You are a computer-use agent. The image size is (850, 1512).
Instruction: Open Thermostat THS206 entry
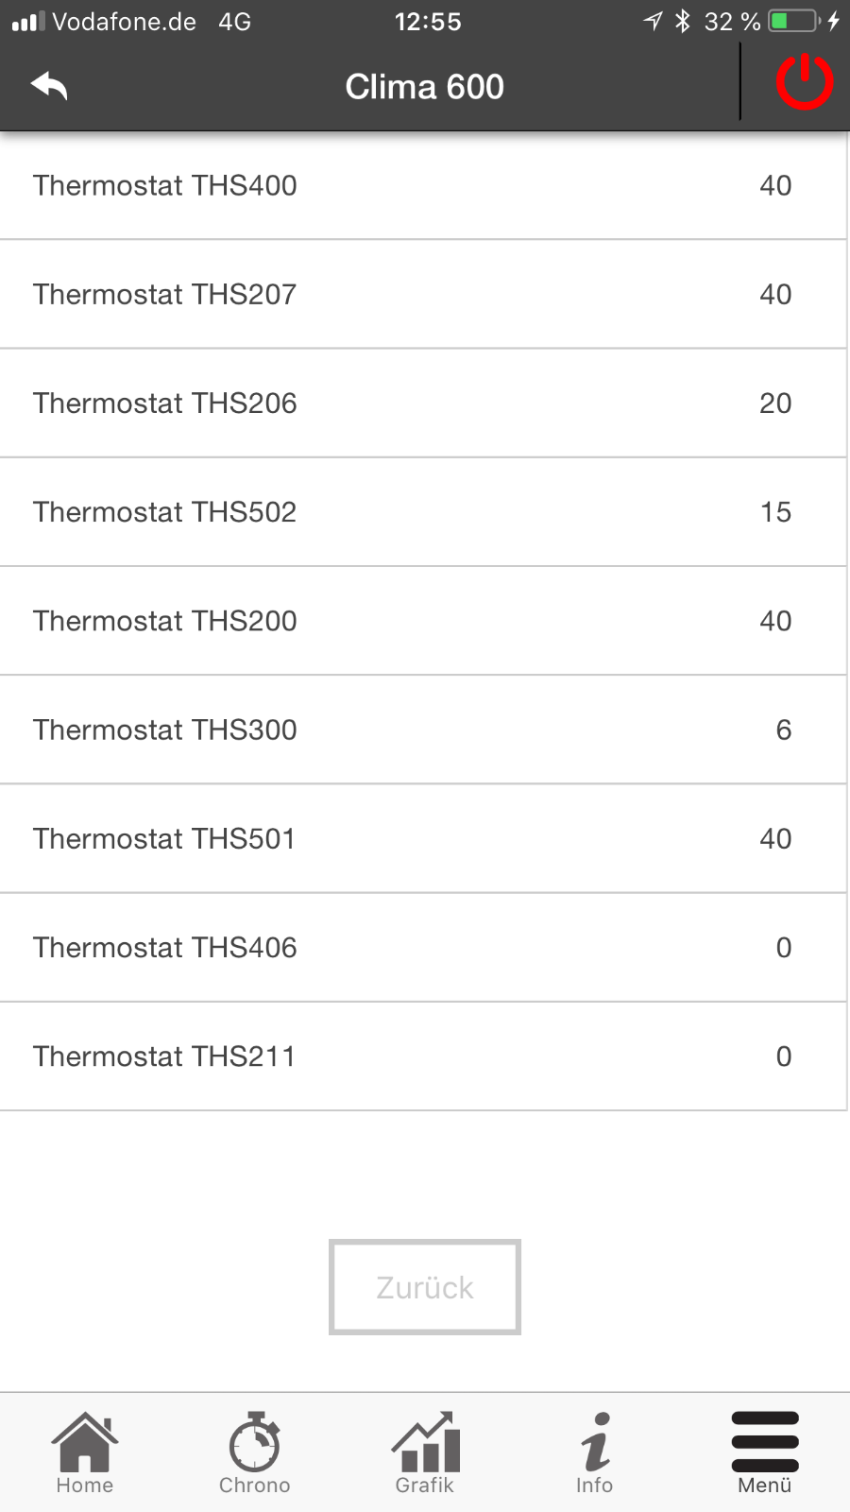(x=423, y=403)
